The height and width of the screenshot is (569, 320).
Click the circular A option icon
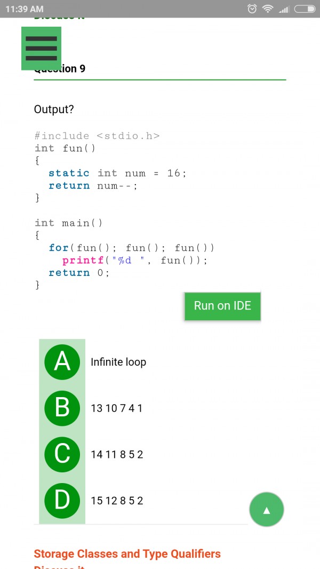[x=62, y=362]
